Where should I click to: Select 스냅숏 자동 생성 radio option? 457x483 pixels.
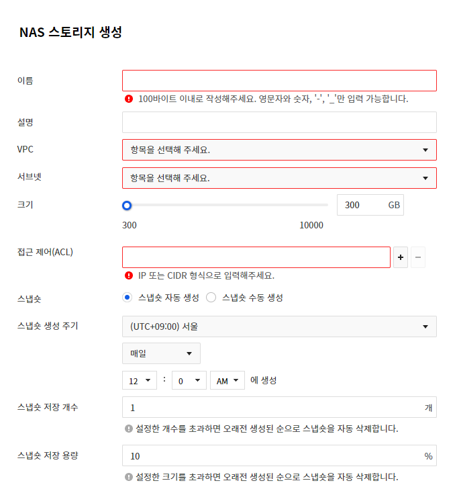click(x=127, y=298)
